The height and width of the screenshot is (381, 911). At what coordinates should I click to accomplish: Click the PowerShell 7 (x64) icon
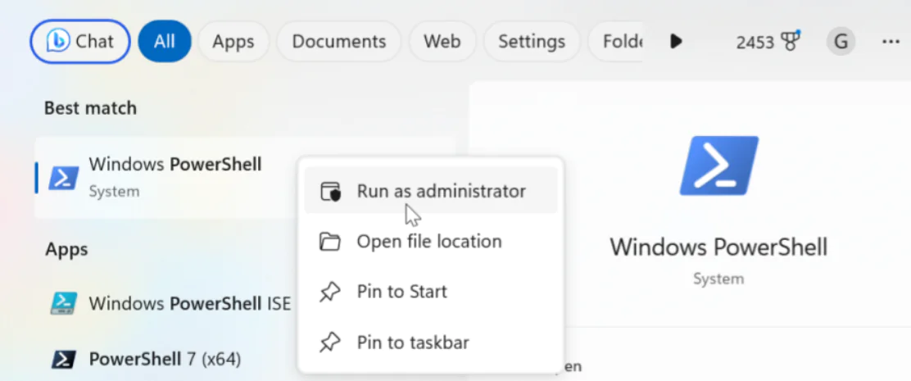click(x=64, y=360)
